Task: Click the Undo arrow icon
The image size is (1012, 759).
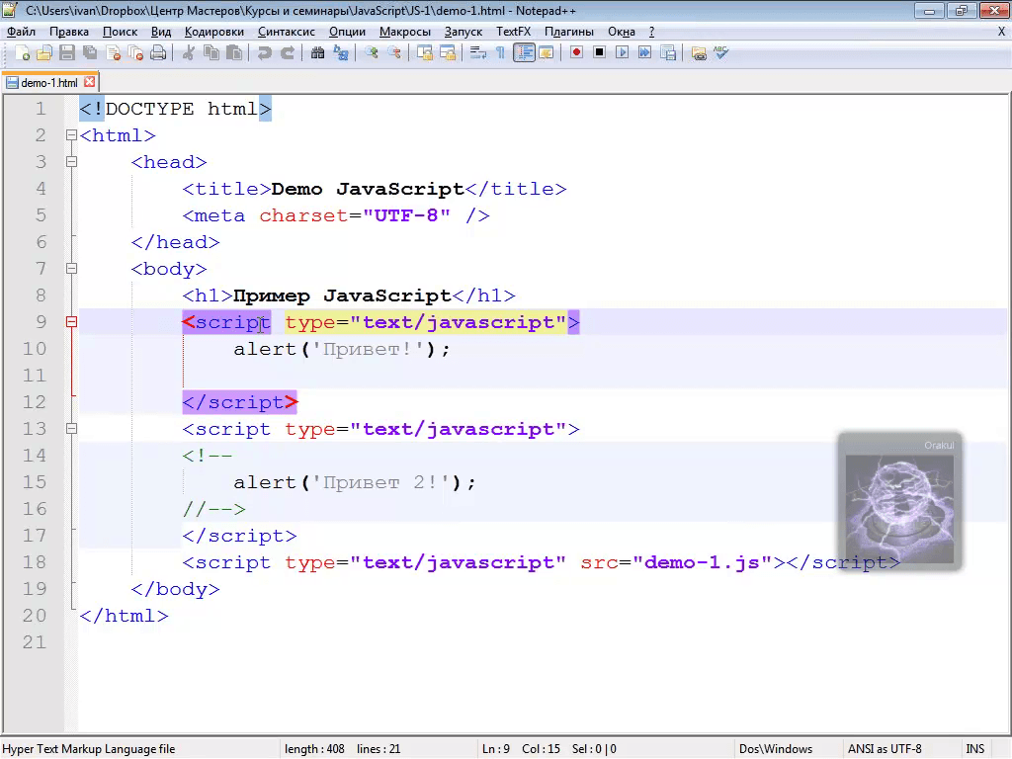Action: click(x=264, y=53)
